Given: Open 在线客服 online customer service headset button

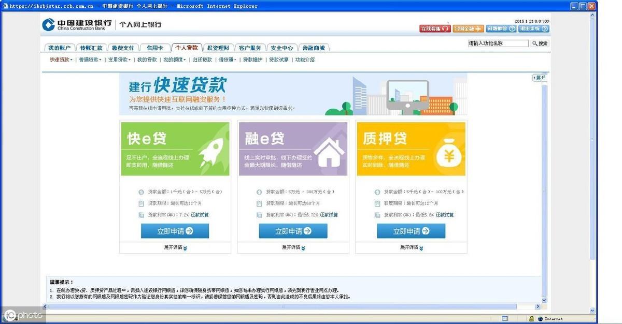Looking at the screenshot, I should tap(434, 28).
